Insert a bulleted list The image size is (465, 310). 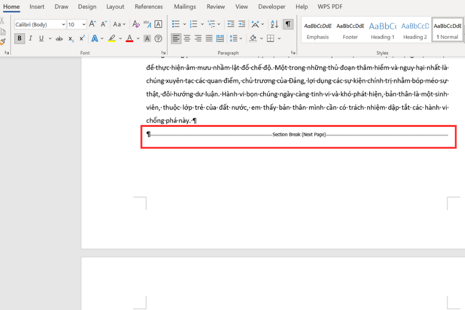pyautogui.click(x=176, y=24)
